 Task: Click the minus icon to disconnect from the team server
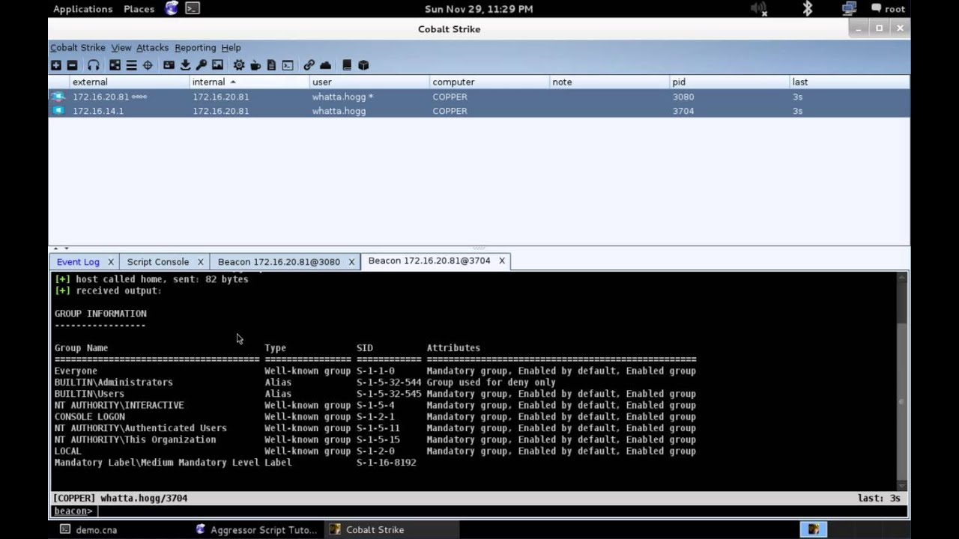(x=72, y=65)
